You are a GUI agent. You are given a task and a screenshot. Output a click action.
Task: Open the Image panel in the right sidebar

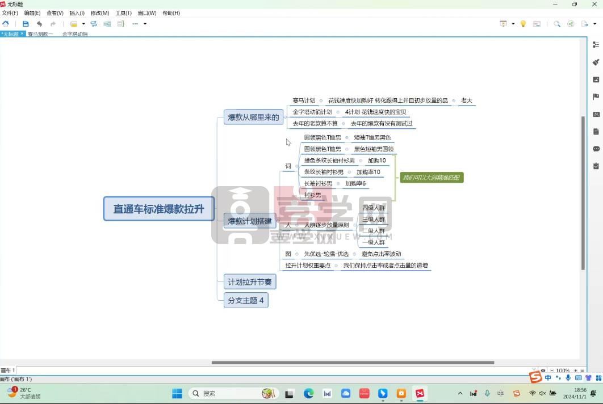[x=596, y=79]
